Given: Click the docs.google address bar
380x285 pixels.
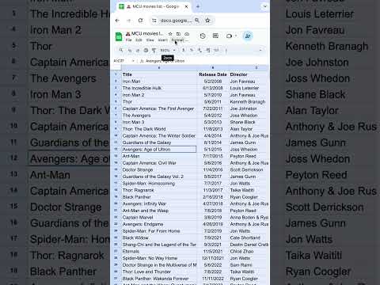Looking at the screenshot, I should tap(176, 21).
